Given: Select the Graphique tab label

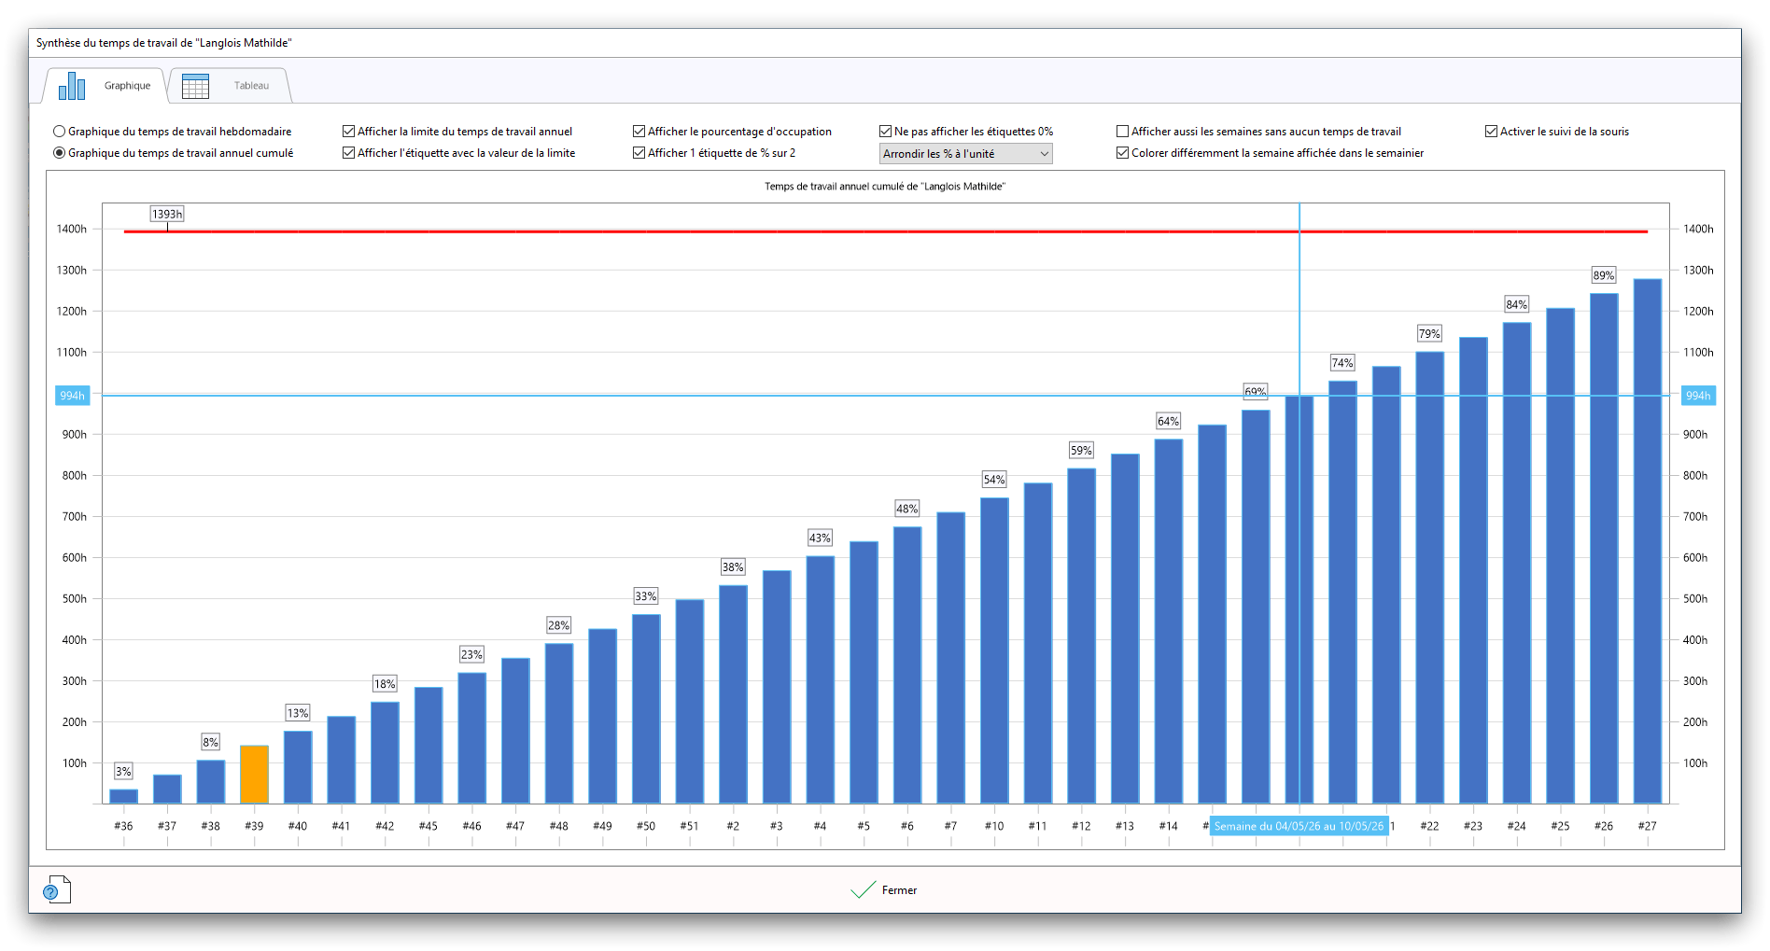Looking at the screenshot, I should (127, 86).
